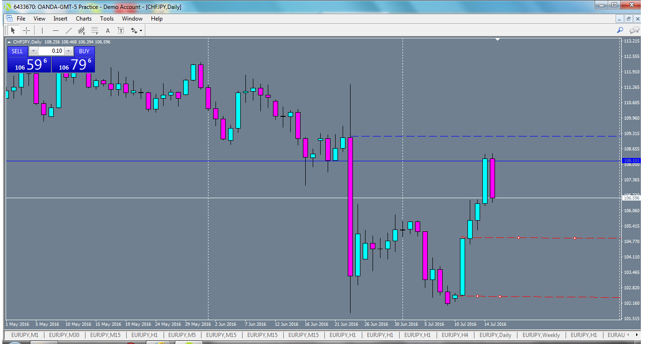
Task: Expand the Arrows tool dropdown
Action: click(140, 30)
